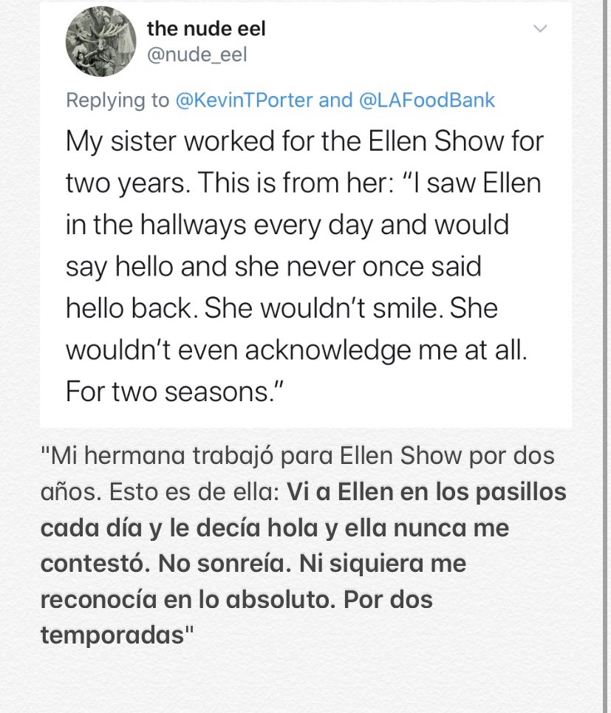Open the @KevinTPorter mention link

[x=244, y=100]
